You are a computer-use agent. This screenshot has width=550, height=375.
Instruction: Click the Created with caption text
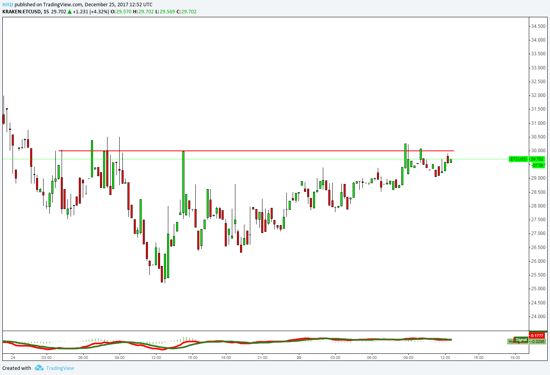click(x=16, y=368)
